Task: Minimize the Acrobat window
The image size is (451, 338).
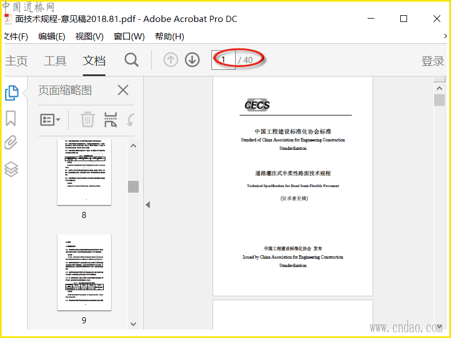Action: (x=371, y=19)
